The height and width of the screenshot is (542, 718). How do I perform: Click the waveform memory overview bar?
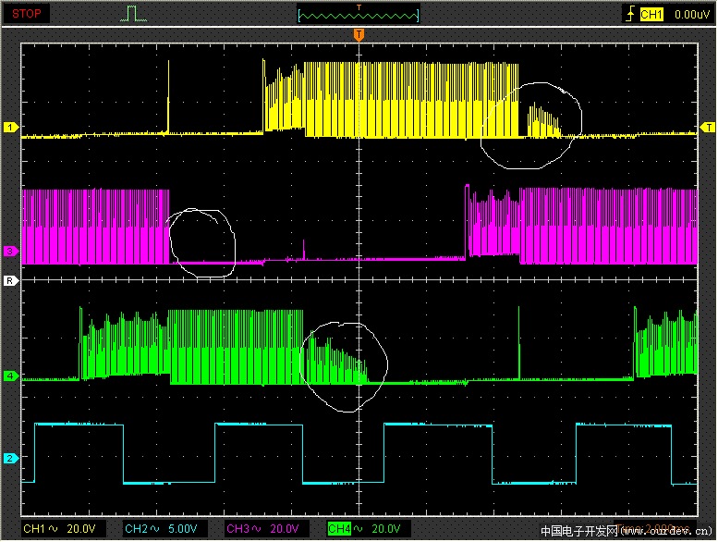(359, 14)
